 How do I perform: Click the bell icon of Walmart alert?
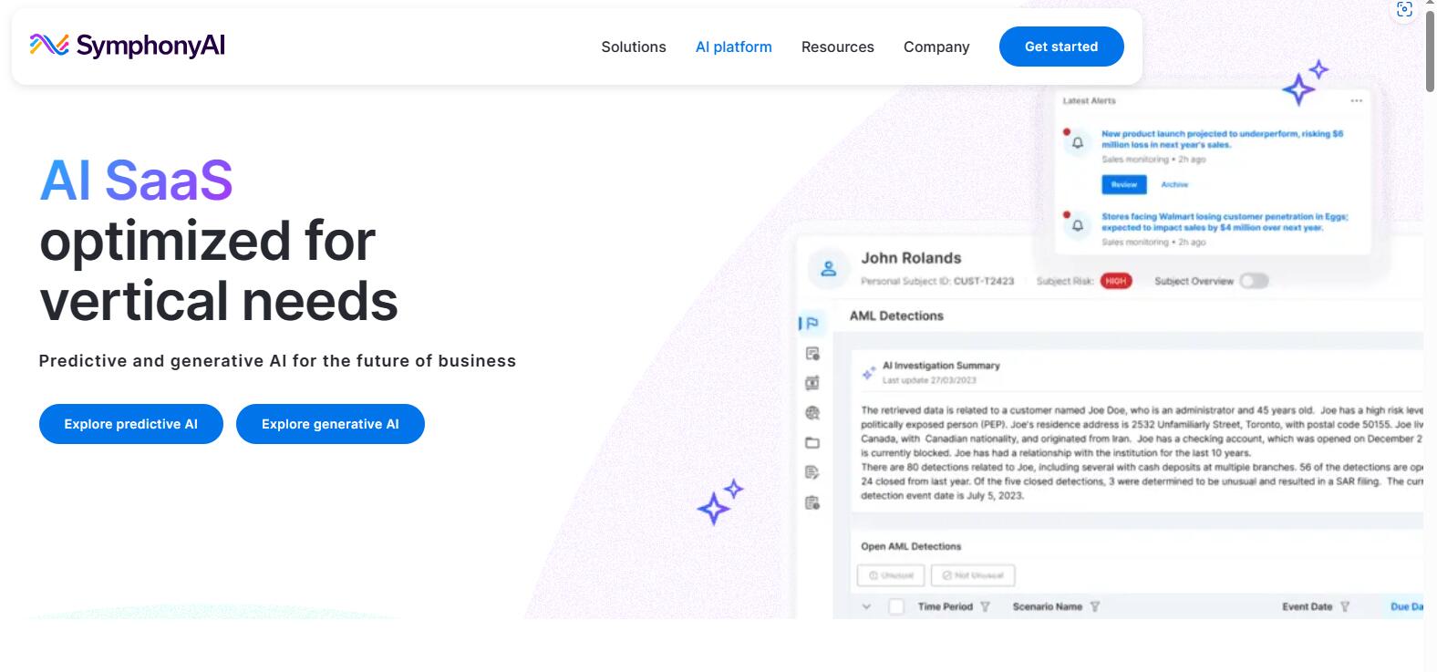point(1078,225)
